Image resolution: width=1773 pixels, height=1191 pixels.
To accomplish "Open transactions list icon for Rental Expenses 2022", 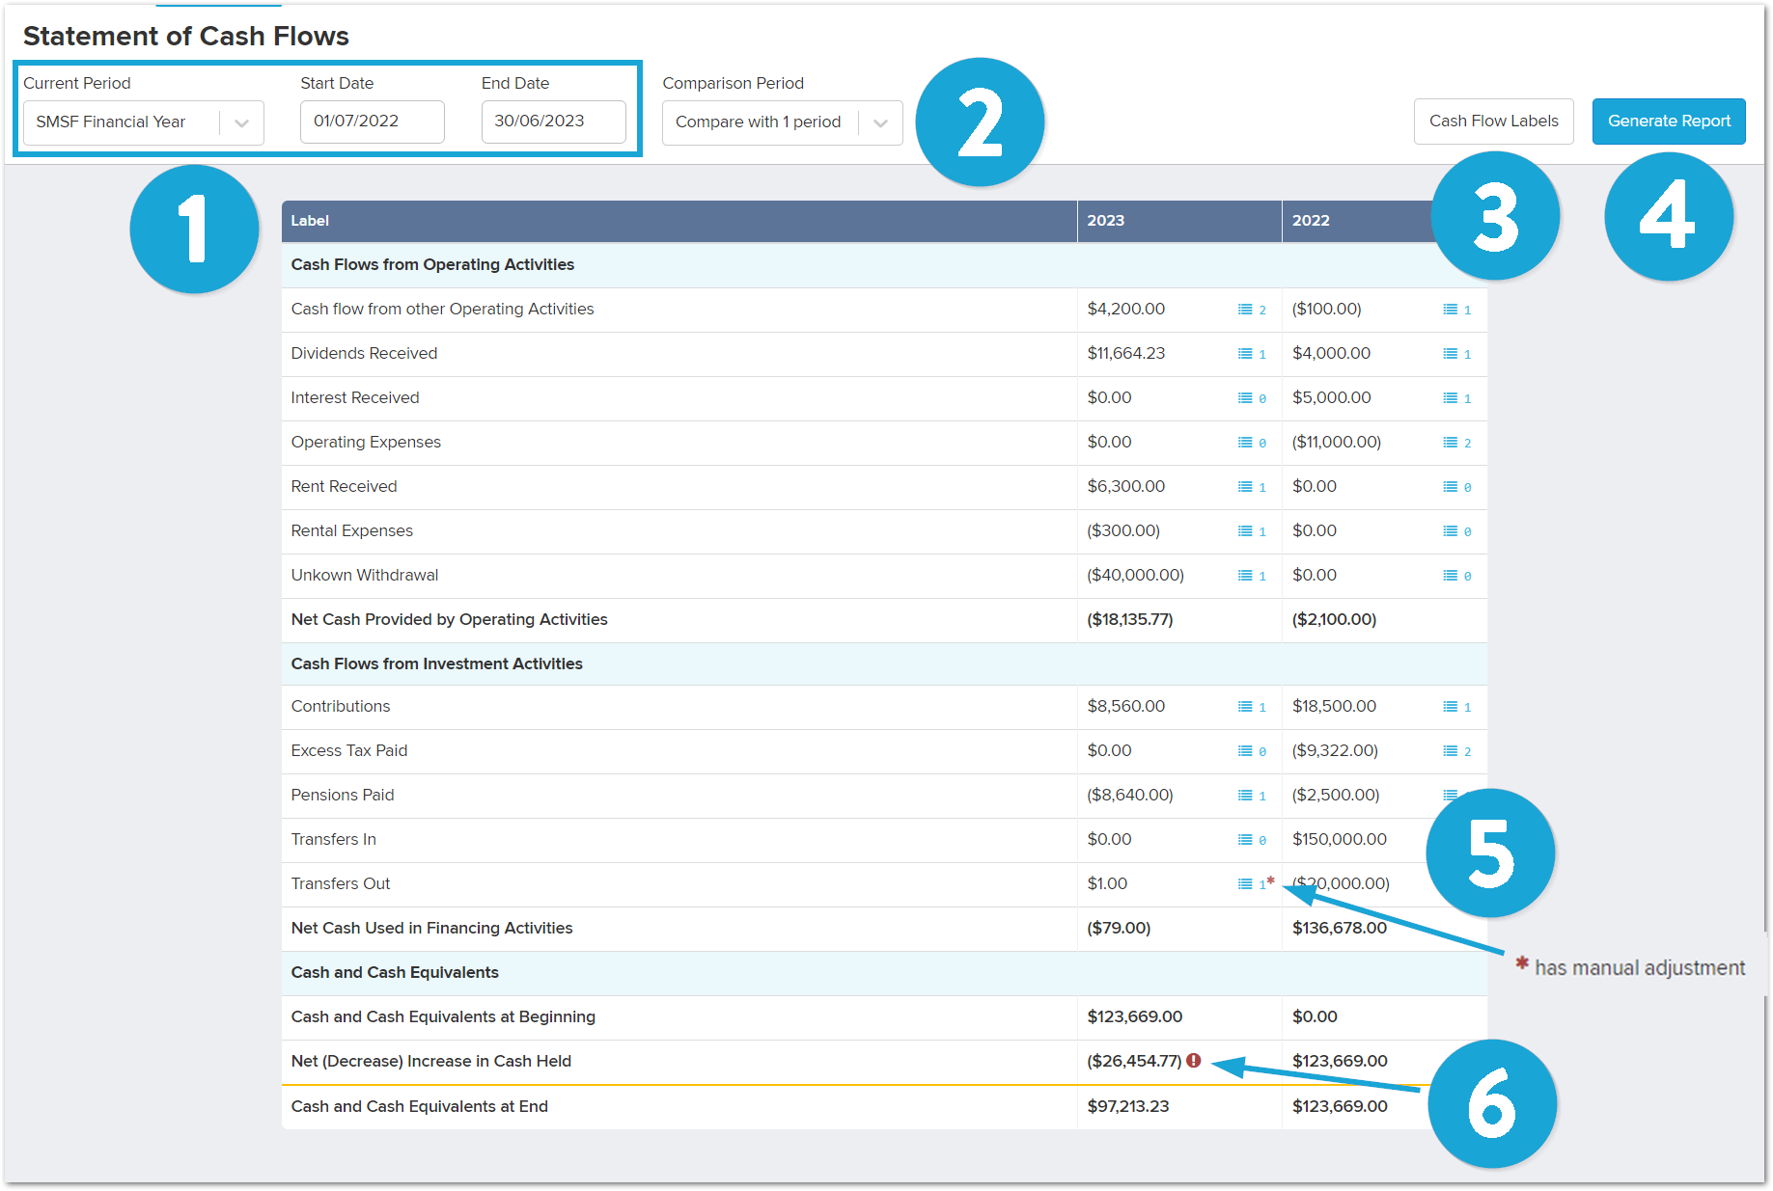I will [x=1450, y=531].
